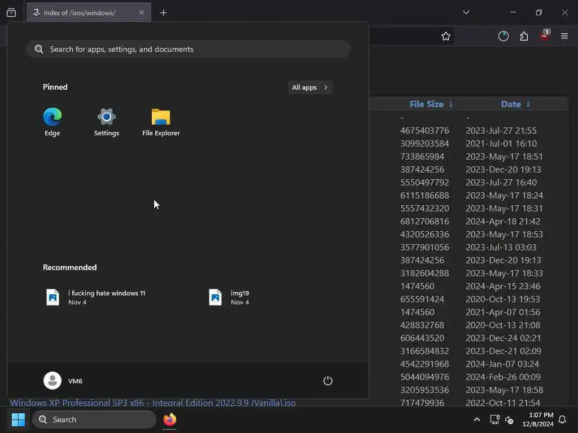Launch File Explorer from Start menu
The width and height of the screenshot is (578, 433).
pyautogui.click(x=161, y=122)
